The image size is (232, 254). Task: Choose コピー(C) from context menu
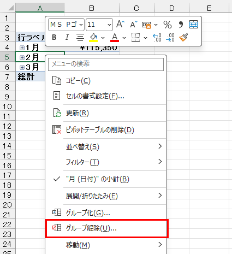106,81
